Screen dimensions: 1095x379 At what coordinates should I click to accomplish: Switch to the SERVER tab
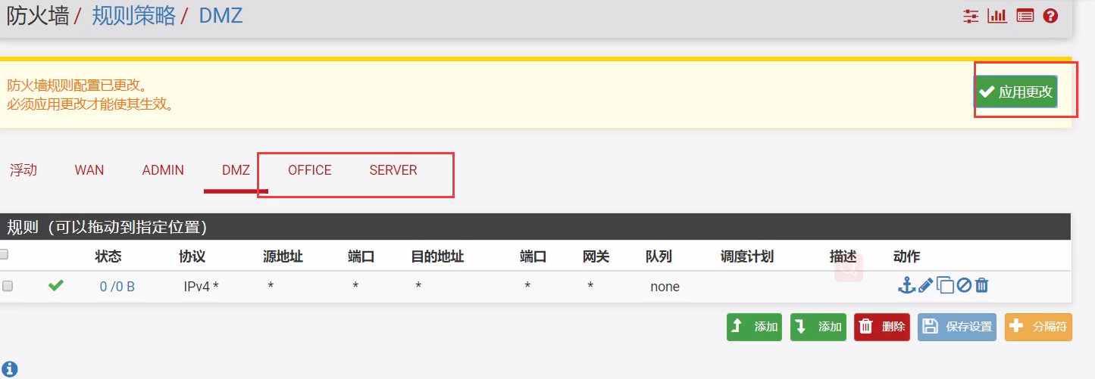393,169
